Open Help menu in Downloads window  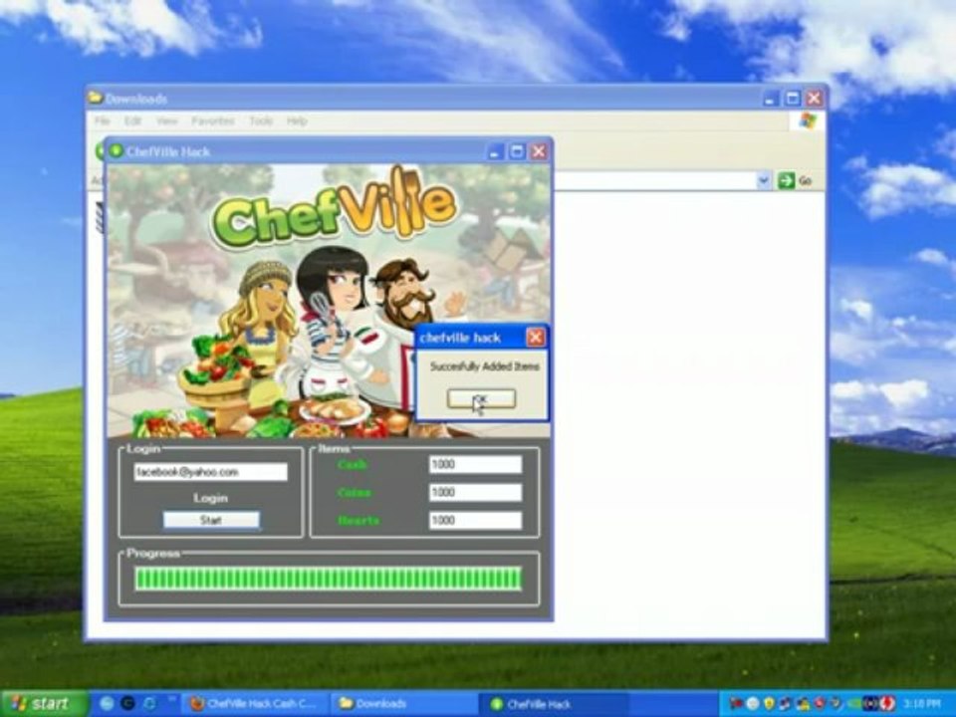(x=297, y=120)
